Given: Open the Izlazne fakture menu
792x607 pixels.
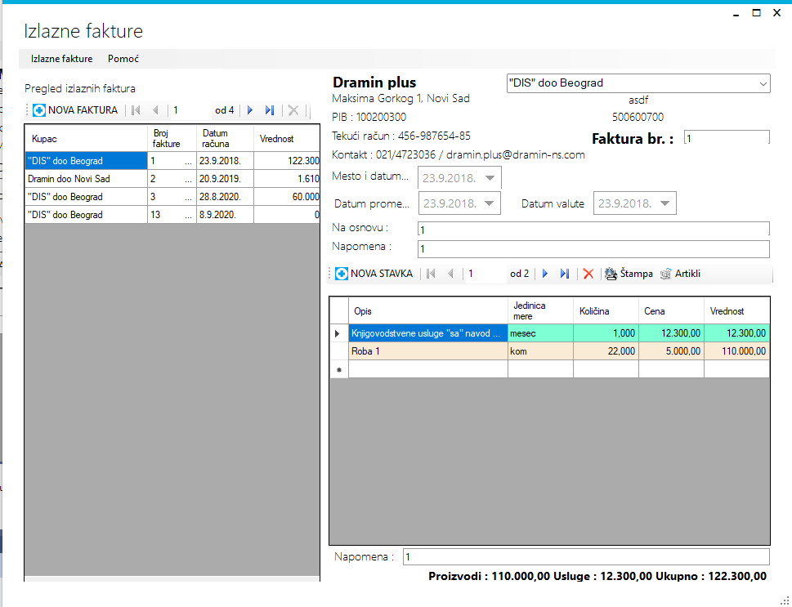Looking at the screenshot, I should pos(61,59).
